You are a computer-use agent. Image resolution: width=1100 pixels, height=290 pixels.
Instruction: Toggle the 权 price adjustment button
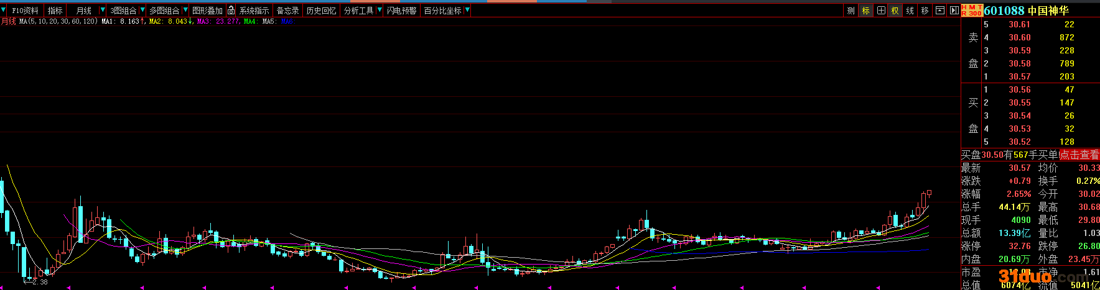point(895,11)
